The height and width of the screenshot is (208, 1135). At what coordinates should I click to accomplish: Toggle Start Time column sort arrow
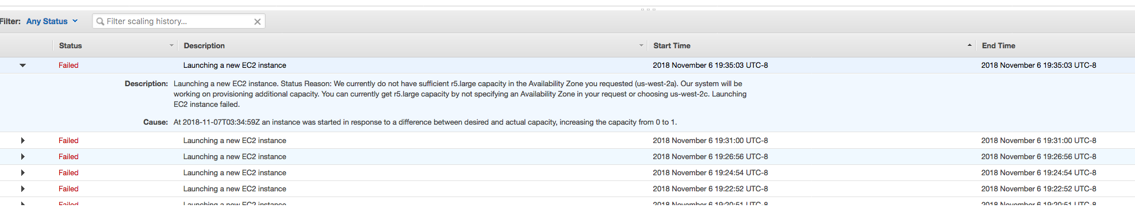pyautogui.click(x=969, y=45)
